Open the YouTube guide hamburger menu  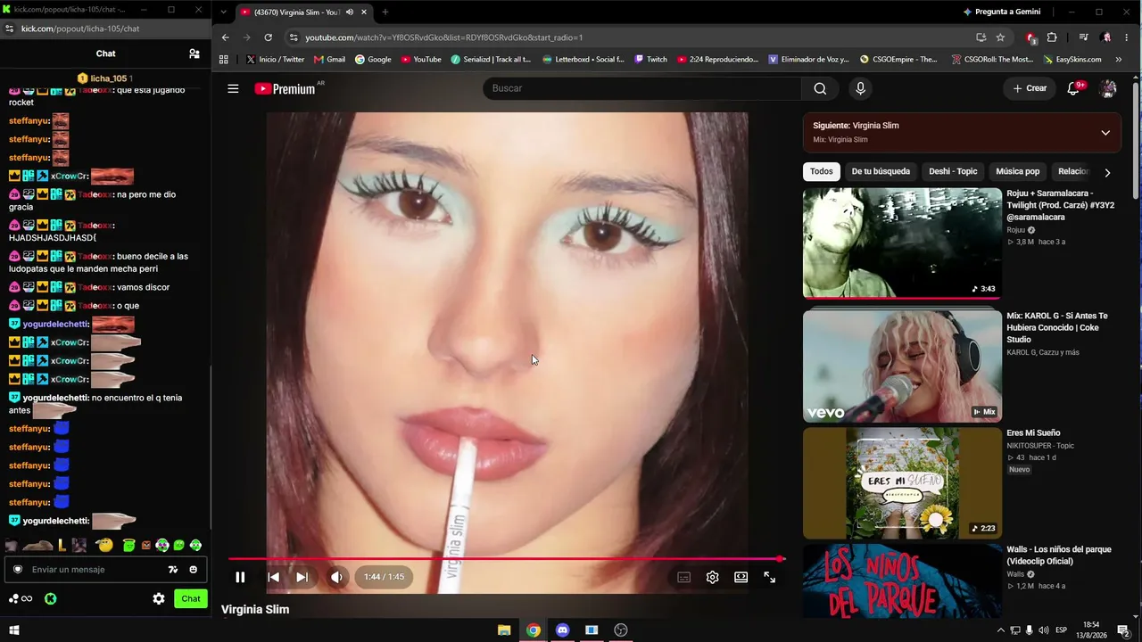233,88
